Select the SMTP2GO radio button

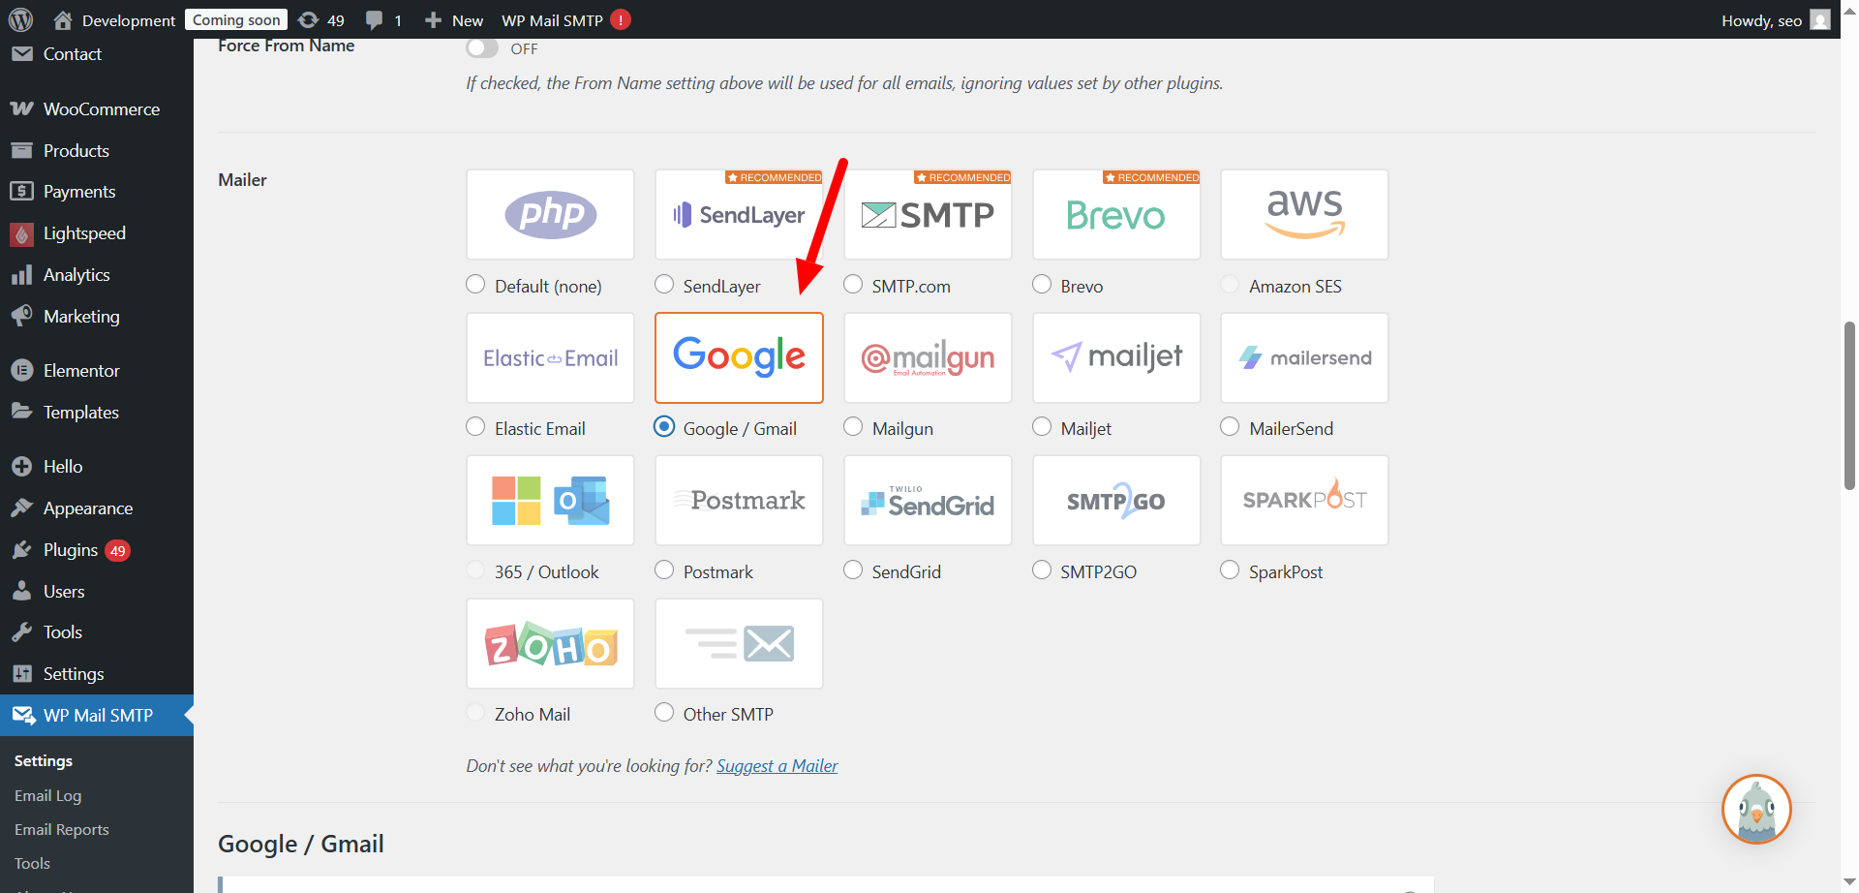1042,570
